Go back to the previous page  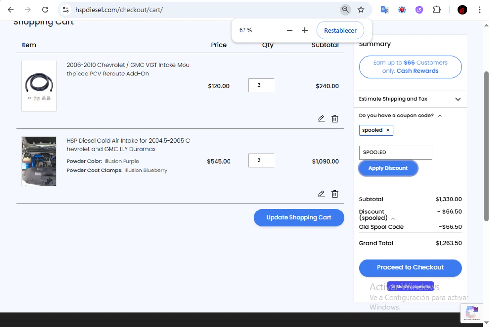(11, 10)
